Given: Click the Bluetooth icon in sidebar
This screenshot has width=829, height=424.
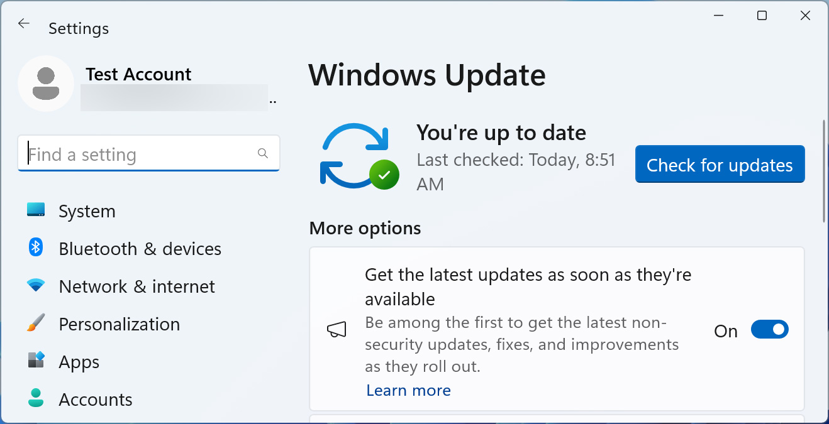Looking at the screenshot, I should (x=36, y=247).
